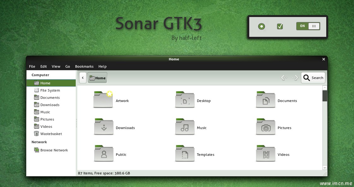Click the Pictures icon in sidebar
The width and height of the screenshot is (354, 187).
(x=36, y=119)
